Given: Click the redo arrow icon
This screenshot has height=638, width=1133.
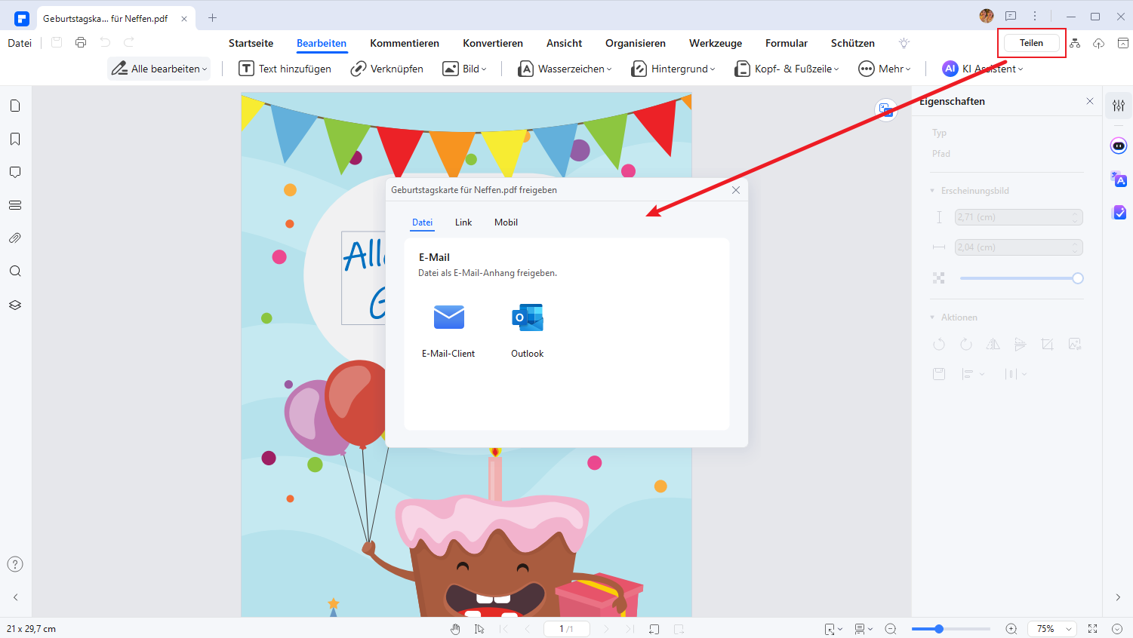Looking at the screenshot, I should pos(129,43).
